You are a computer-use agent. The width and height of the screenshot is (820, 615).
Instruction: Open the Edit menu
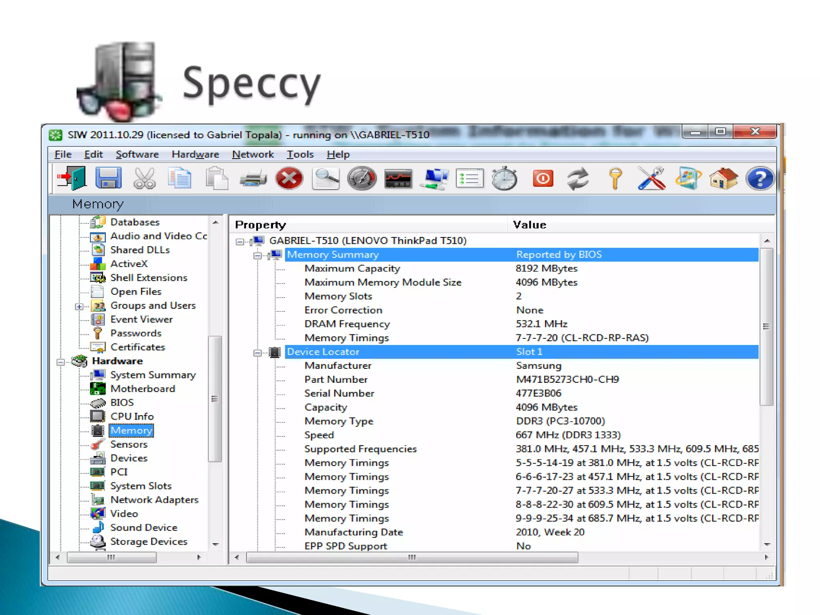[x=93, y=155]
